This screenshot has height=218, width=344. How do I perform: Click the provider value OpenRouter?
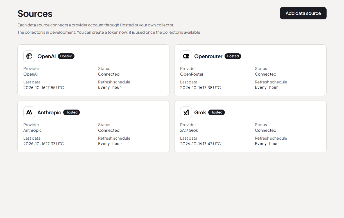tap(192, 74)
